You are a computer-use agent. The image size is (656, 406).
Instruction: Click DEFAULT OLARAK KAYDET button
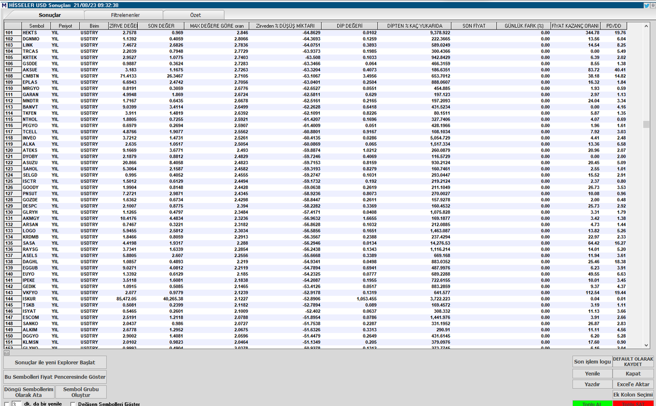633,361
